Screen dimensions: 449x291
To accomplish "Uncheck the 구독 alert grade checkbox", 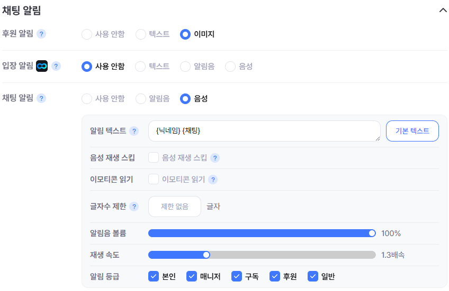I will coord(237,276).
